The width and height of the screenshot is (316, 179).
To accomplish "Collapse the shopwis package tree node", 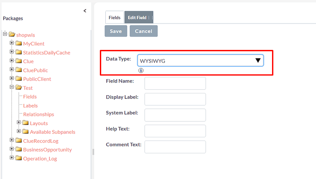I will [5, 34].
